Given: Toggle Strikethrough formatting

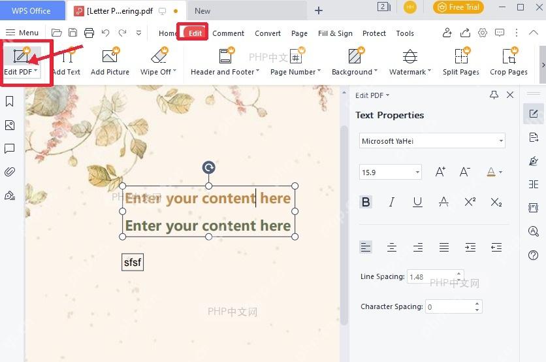Looking at the screenshot, I should tap(443, 202).
